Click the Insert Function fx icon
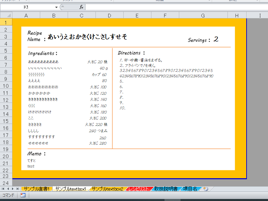 point(81,7)
